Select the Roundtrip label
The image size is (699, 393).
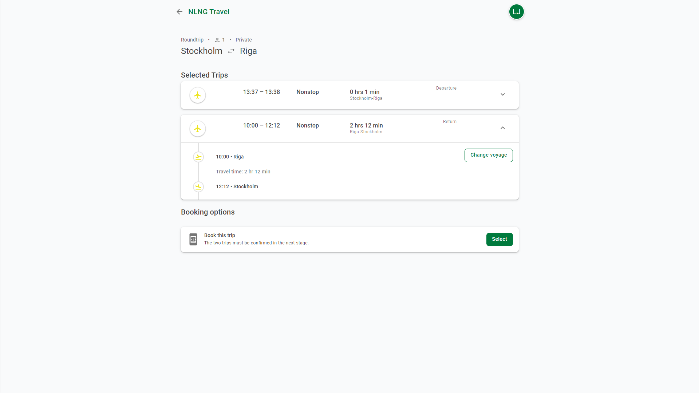click(x=192, y=40)
